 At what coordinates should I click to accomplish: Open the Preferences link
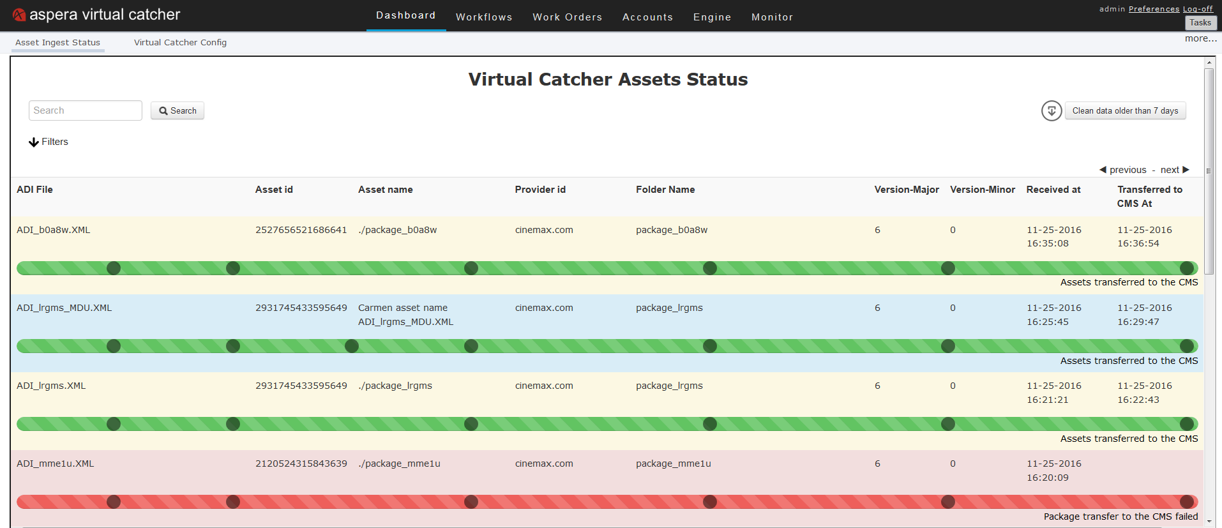pos(1154,9)
